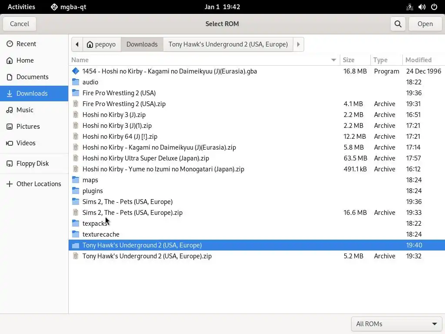
Task: Select the highlighted Tony Hawk's Underground 2 folder
Action: coord(256,245)
